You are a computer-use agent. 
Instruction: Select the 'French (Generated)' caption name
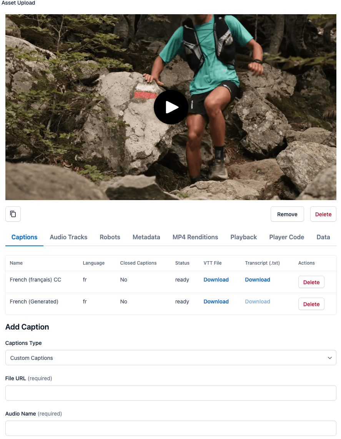(34, 302)
